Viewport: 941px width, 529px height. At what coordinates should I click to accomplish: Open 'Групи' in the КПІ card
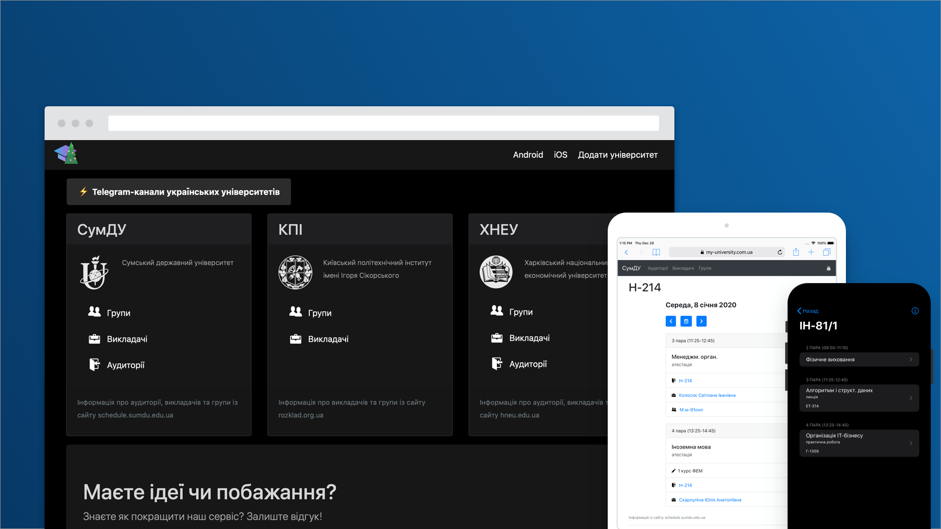pos(320,313)
